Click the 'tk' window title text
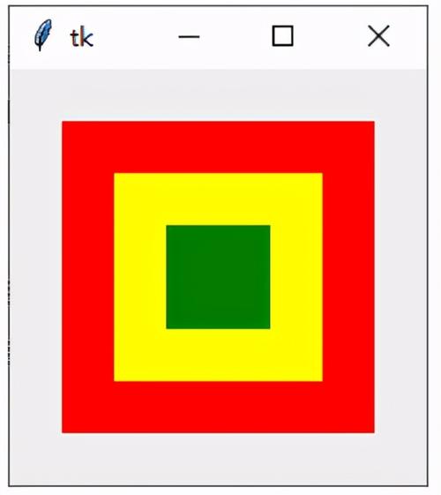This screenshot has width=441, height=495. 82,38
